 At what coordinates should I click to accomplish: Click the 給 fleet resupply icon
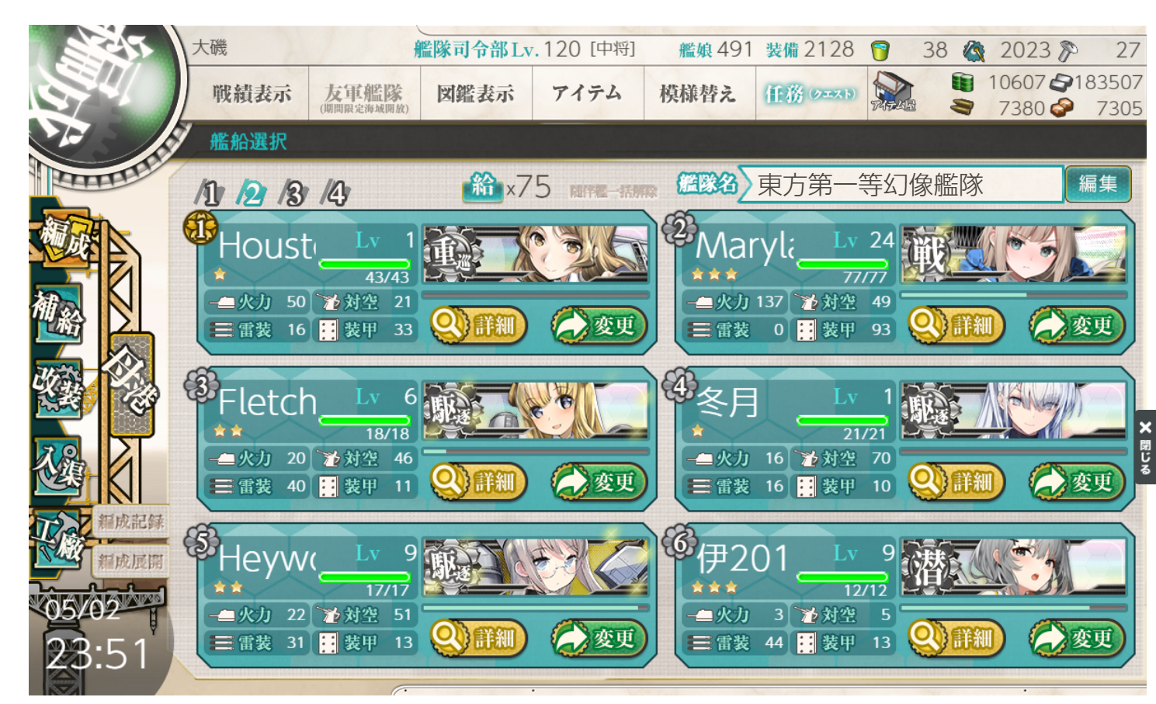pos(482,186)
